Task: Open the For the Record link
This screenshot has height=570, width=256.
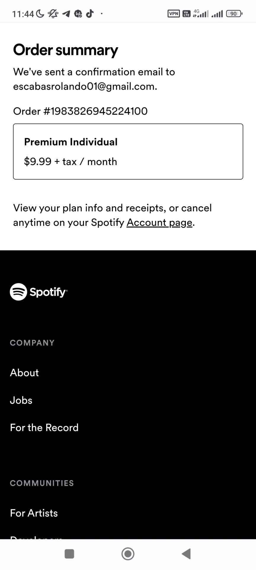Action: (44, 427)
